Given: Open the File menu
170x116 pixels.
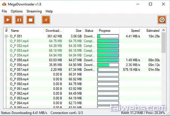Looking at the screenshot, I should click(4, 11).
